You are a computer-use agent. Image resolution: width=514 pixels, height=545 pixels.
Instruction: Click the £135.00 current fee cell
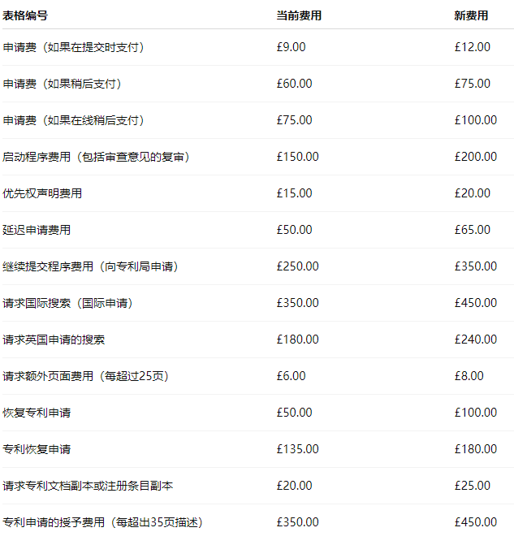coord(297,449)
